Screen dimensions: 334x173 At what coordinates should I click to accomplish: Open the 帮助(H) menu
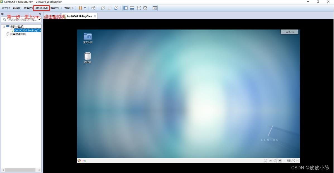click(69, 8)
